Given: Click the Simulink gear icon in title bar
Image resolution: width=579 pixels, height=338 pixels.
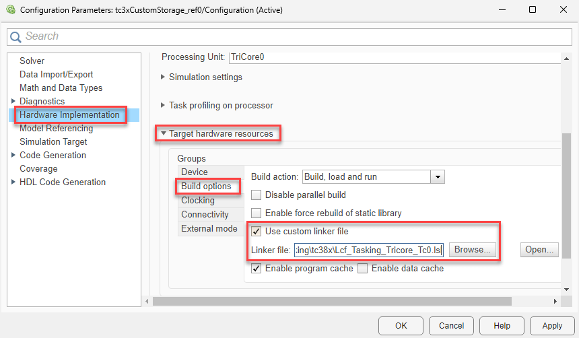Looking at the screenshot, I should click(x=9, y=10).
